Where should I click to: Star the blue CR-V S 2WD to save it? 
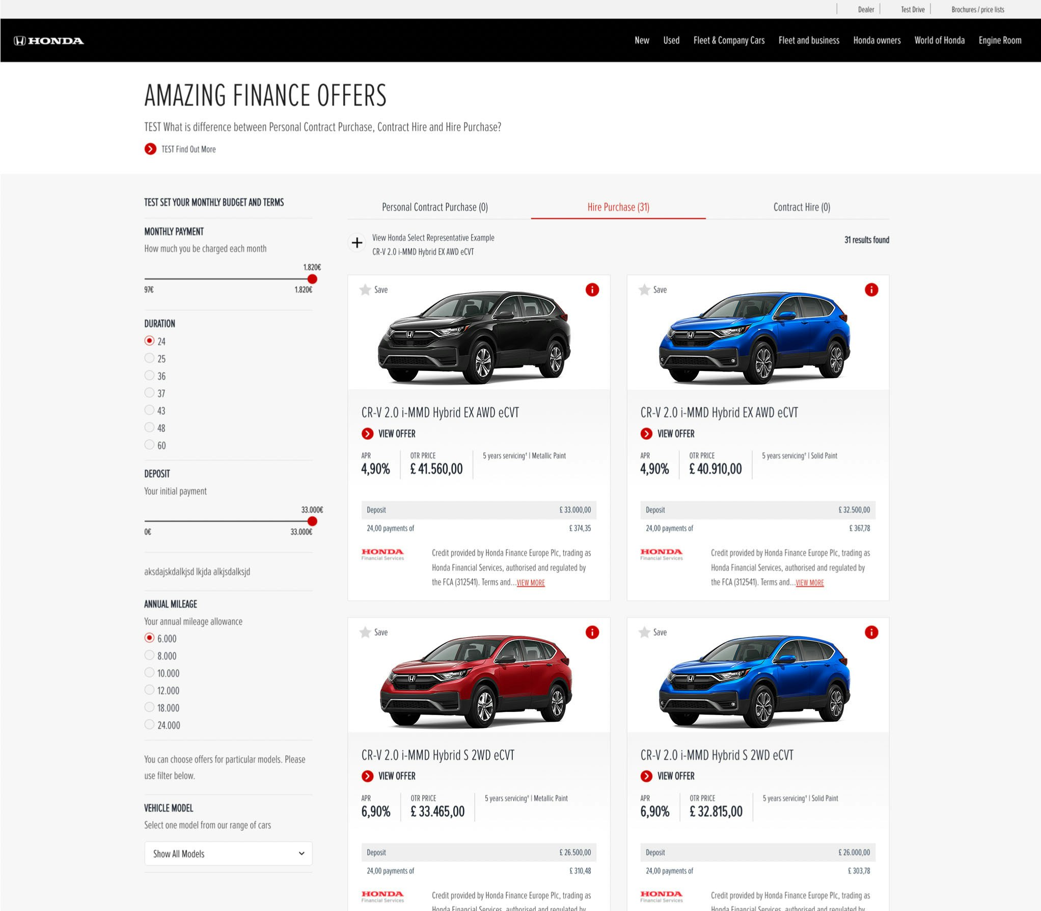pos(645,633)
